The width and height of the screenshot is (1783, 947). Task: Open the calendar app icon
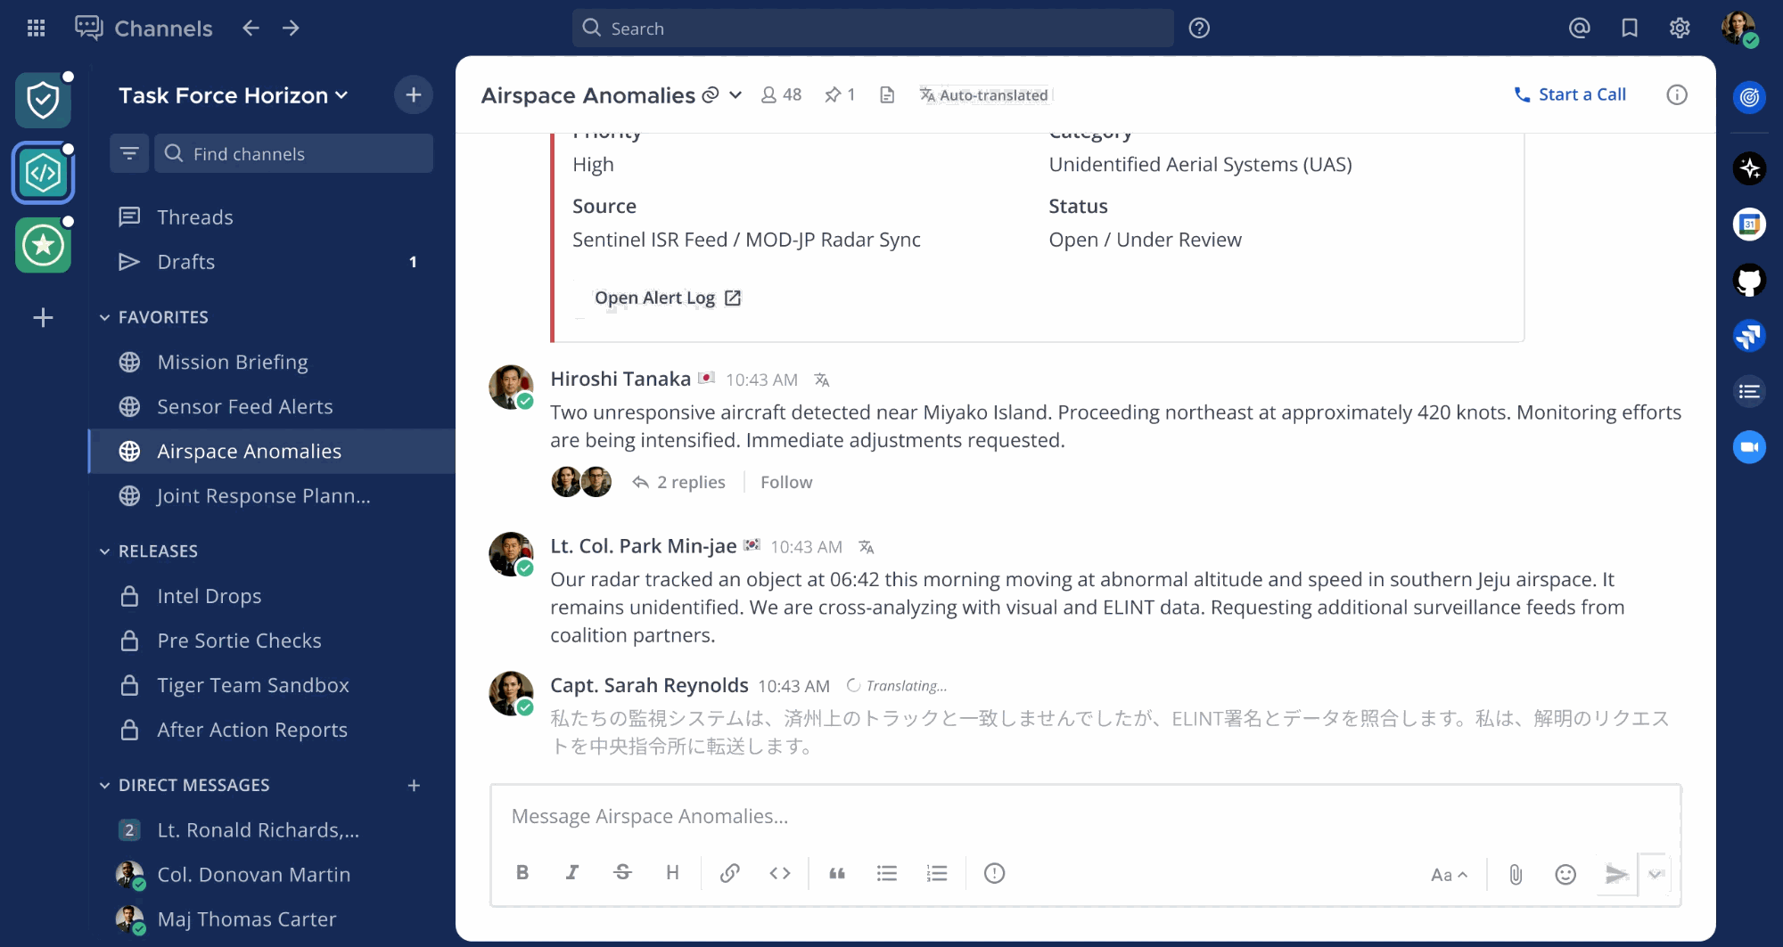tap(1749, 224)
